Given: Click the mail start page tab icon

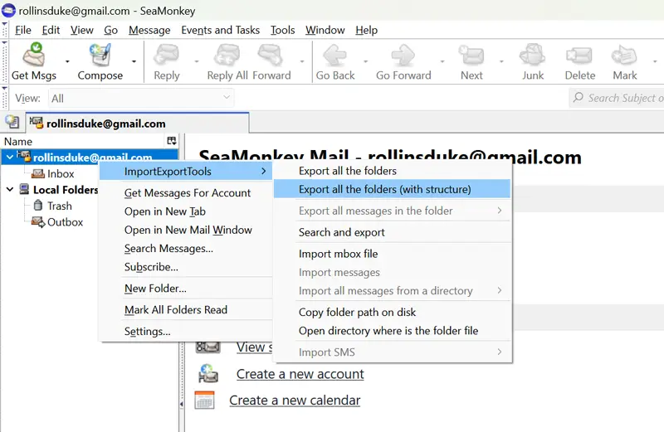Looking at the screenshot, I should tap(12, 122).
